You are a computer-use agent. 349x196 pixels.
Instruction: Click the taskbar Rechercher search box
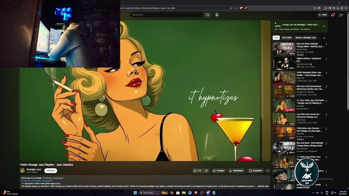(154, 193)
